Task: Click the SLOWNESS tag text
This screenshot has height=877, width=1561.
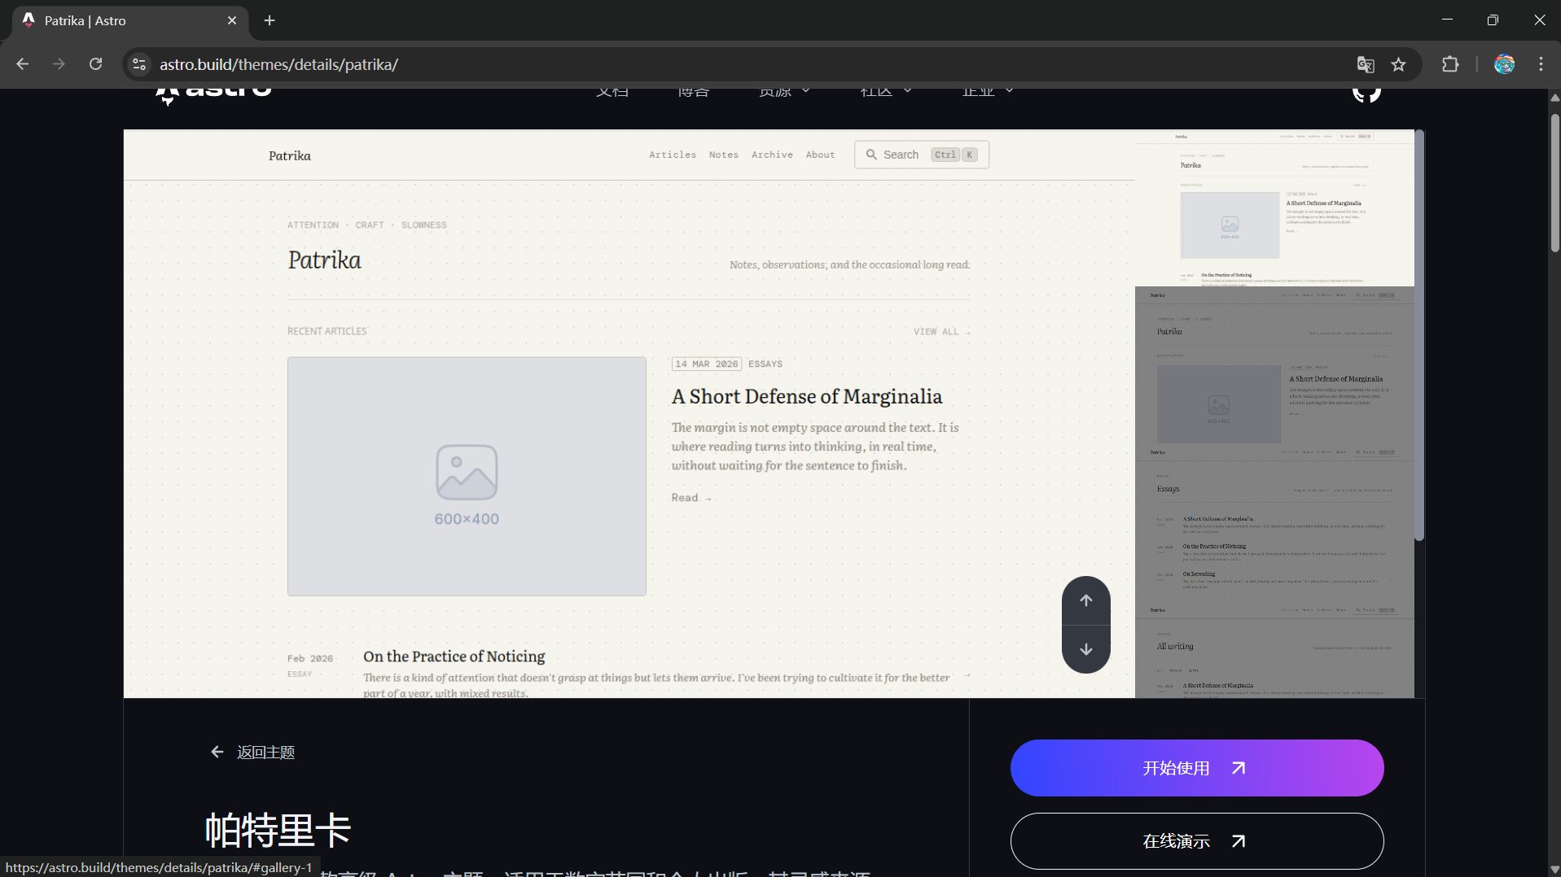Action: tap(423, 225)
